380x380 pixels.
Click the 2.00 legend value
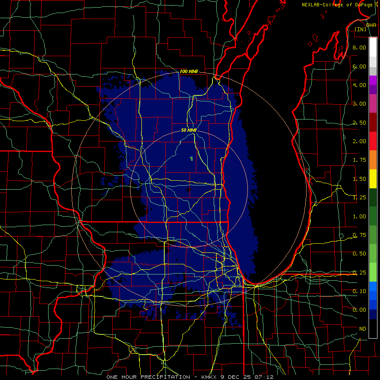pos(359,141)
